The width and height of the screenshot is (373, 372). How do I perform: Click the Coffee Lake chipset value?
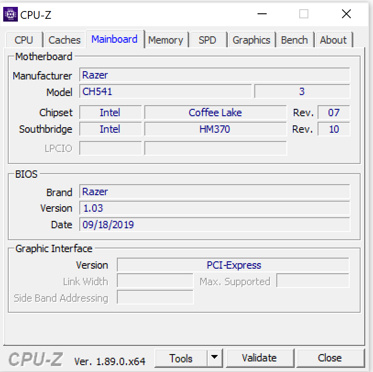pos(215,113)
